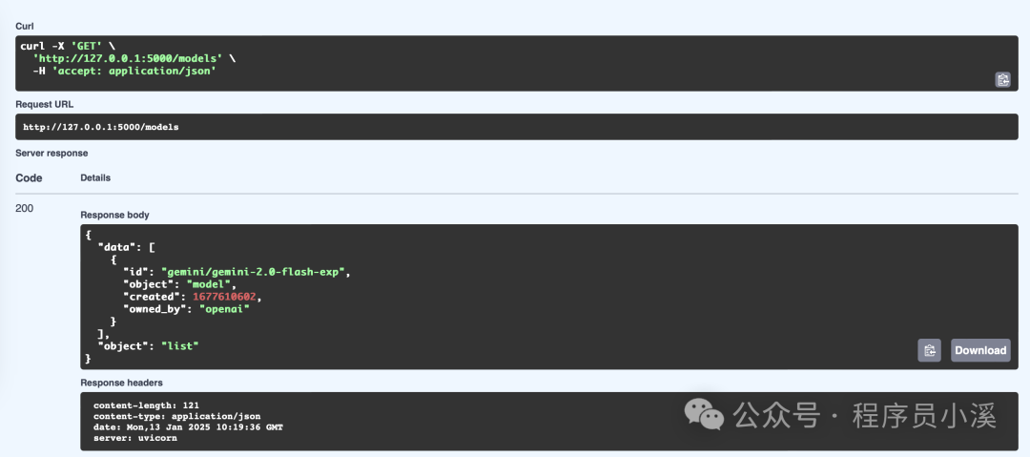
Task: Click the content-length header line
Action: (x=146, y=405)
